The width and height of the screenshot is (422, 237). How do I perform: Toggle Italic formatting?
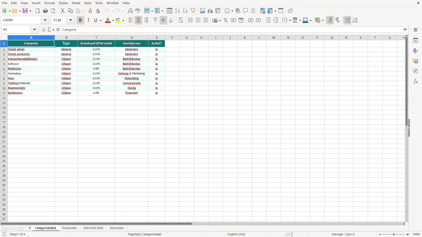[88, 20]
